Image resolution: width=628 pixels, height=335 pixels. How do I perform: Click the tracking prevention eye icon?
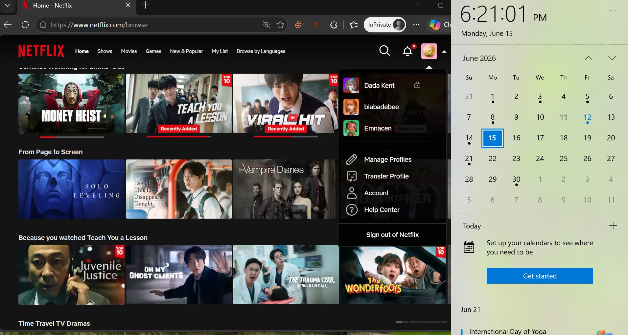pyautogui.click(x=267, y=25)
